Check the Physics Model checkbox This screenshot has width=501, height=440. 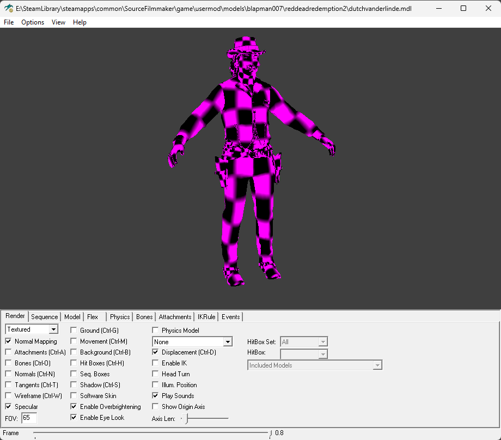(156, 330)
